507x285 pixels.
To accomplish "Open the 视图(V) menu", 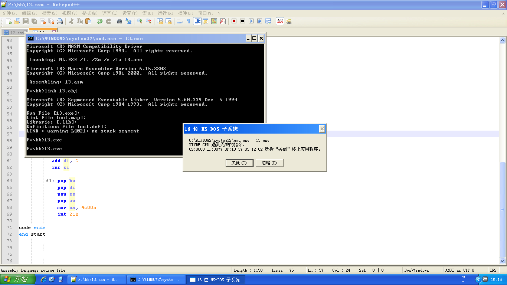I will click(70, 13).
